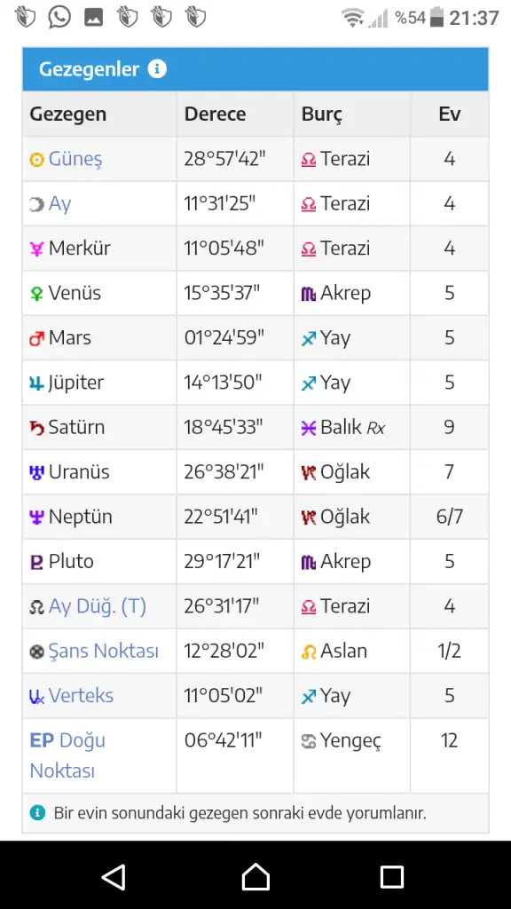511x909 pixels.
Task: Tap the Saturn symbol beside Satürn
Action: 36,428
